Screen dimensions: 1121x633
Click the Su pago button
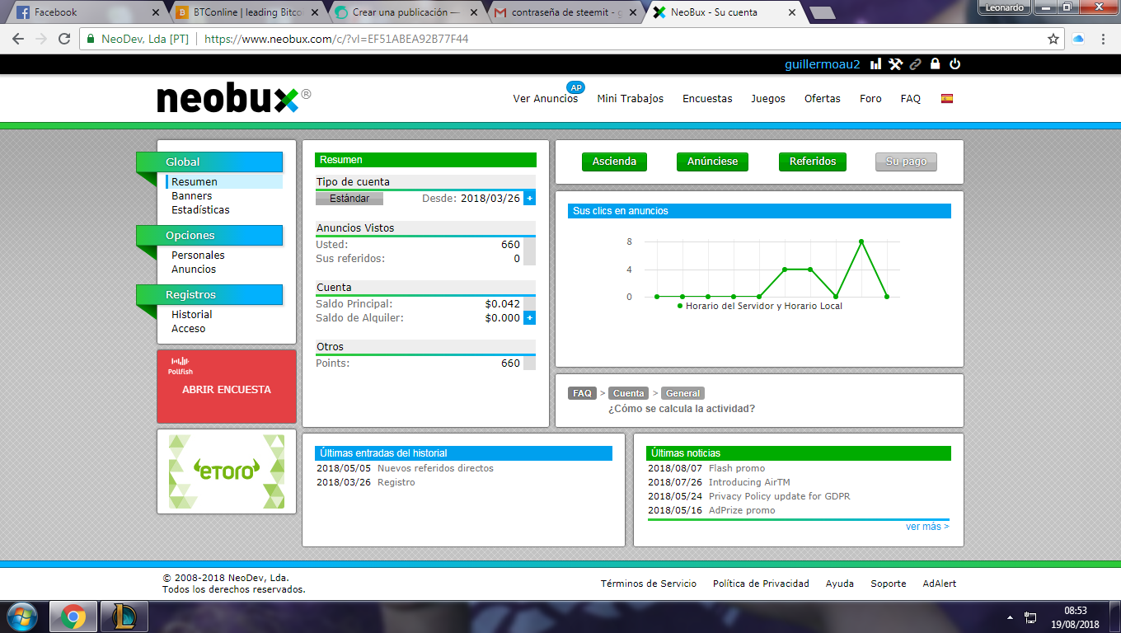click(x=906, y=162)
